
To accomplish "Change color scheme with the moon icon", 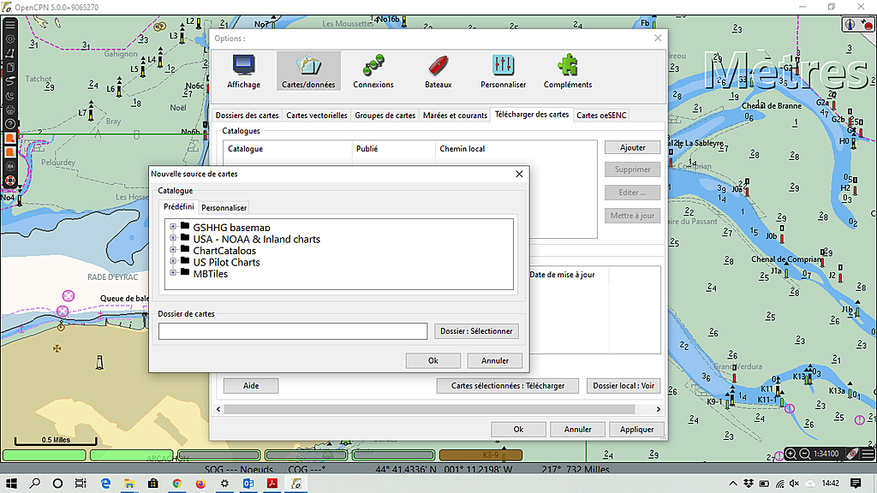I will [10, 96].
